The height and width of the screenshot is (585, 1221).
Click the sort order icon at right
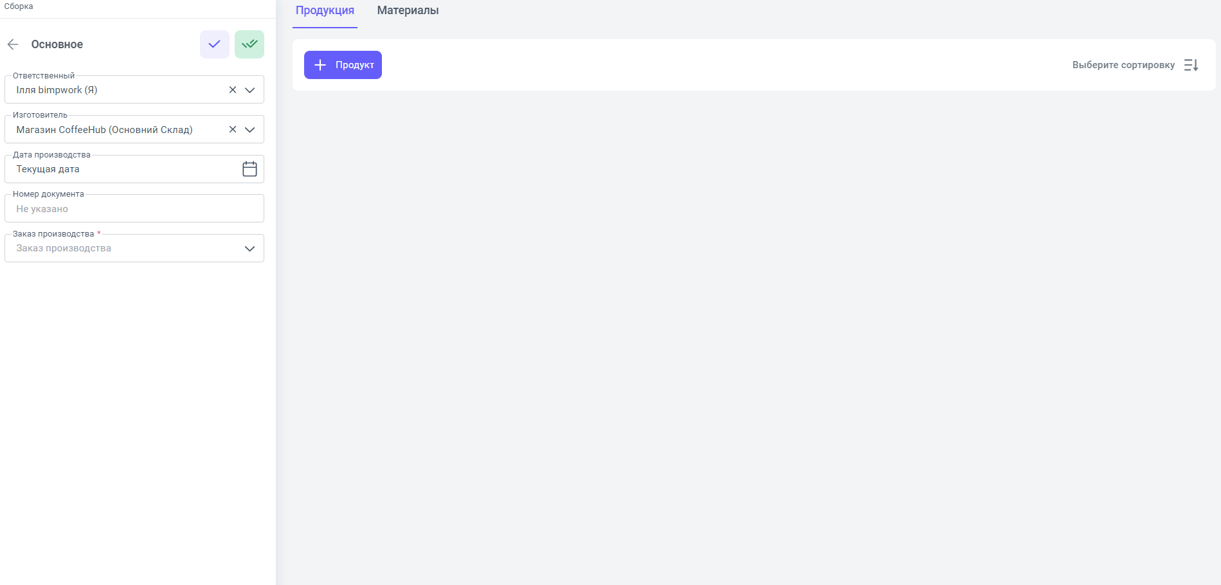(x=1191, y=65)
